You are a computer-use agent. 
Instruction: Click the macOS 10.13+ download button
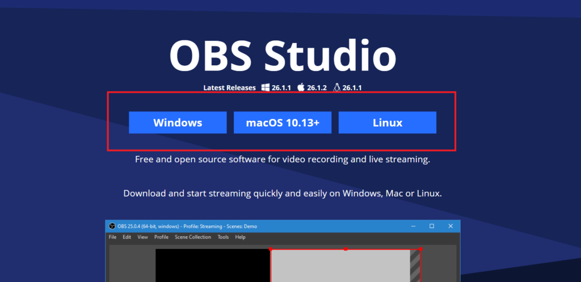pyautogui.click(x=283, y=123)
